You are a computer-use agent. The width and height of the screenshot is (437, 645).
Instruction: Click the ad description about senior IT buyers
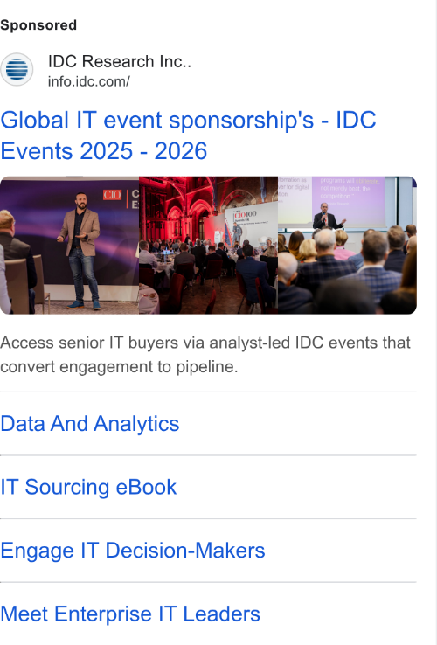pyautogui.click(x=205, y=354)
